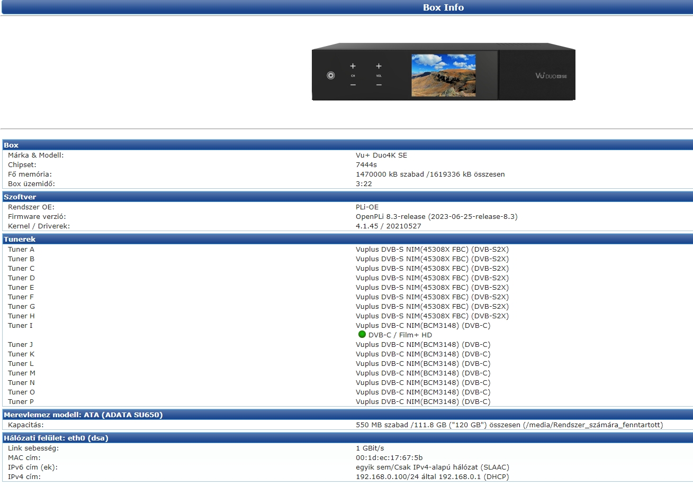
Task: Click the Tuner A label
Action: 21,250
